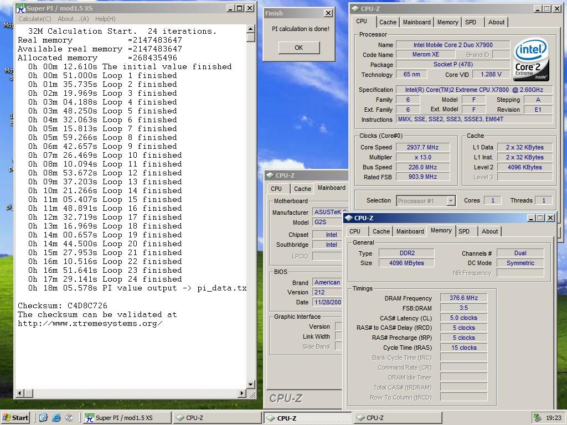Viewport: 567px width, 425px height.
Task: Click the Super PI horizontal scrollbar right arrow
Action: pos(243,393)
